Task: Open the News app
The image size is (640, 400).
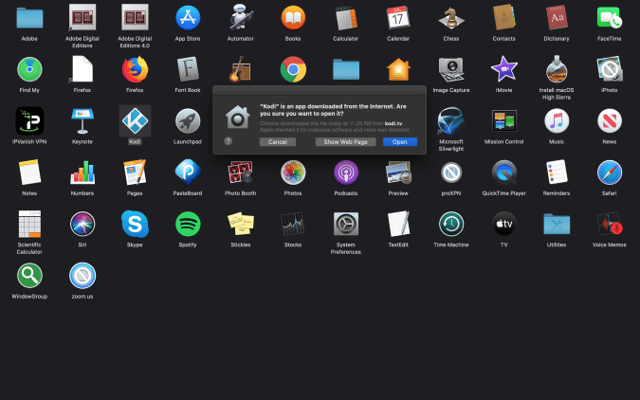Action: 609,120
